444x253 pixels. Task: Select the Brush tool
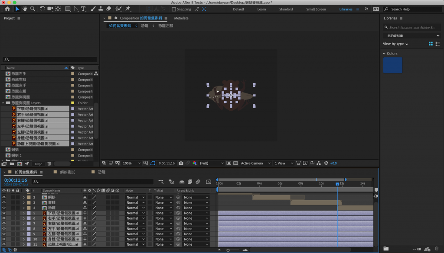pos(93,9)
